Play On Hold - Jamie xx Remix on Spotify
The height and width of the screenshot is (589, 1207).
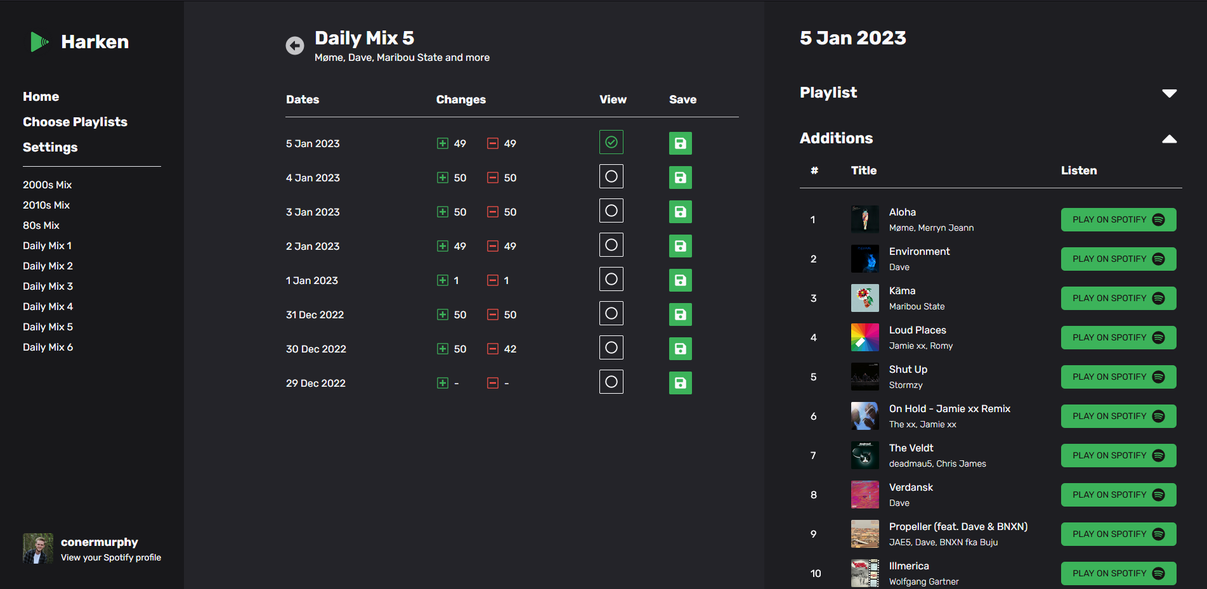pyautogui.click(x=1118, y=416)
